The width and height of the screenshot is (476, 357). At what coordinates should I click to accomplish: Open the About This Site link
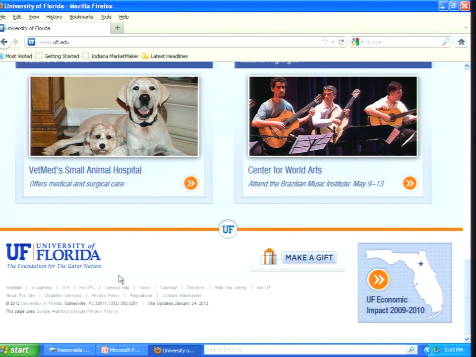pos(20,296)
